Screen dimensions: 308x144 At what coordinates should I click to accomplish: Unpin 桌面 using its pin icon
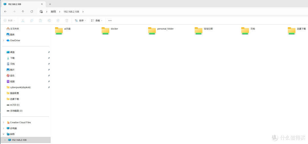click(x=49, y=52)
